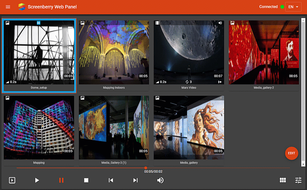Click the pause indicator on Dome_setup
Viewport: 307px width, 190px height.
point(39,23)
